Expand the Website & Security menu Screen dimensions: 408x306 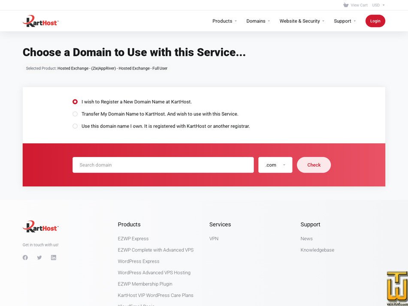coord(302,21)
